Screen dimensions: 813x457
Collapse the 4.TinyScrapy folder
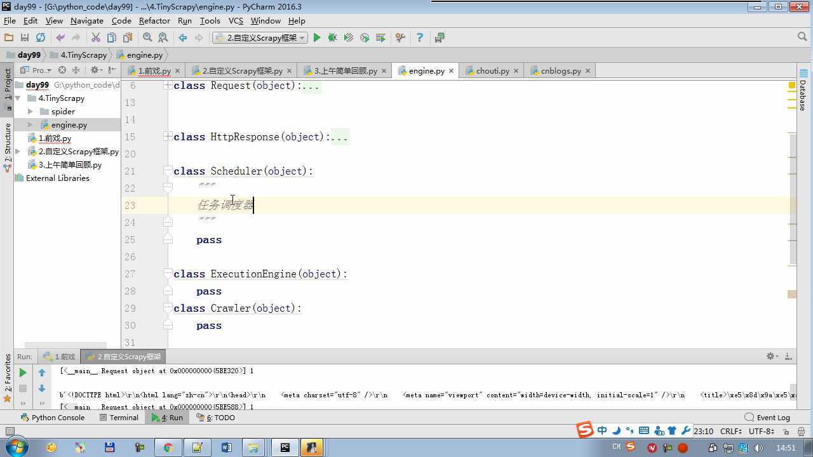point(18,98)
